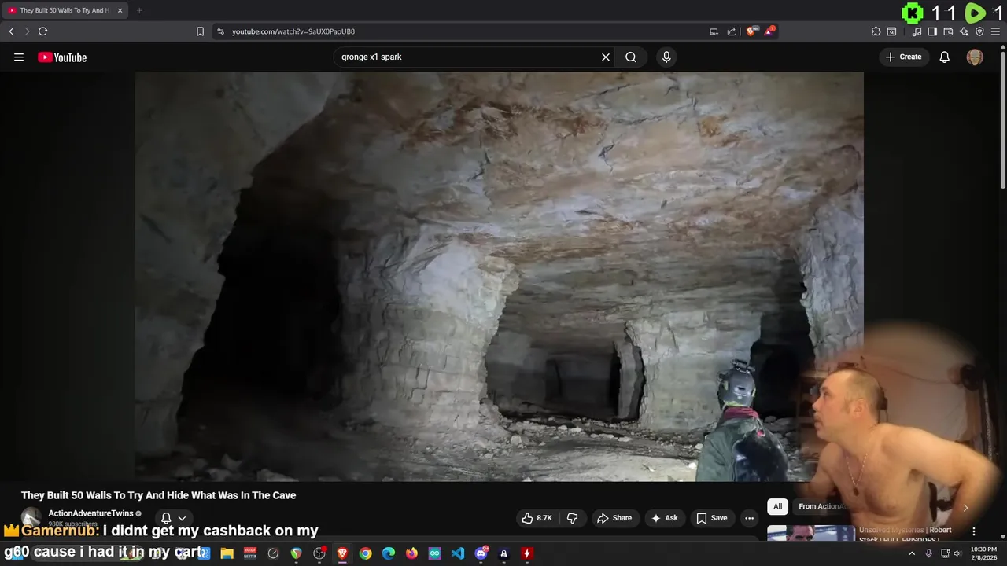Open the 10:30 PM clock calendar
The image size is (1007, 566).
[x=983, y=553]
